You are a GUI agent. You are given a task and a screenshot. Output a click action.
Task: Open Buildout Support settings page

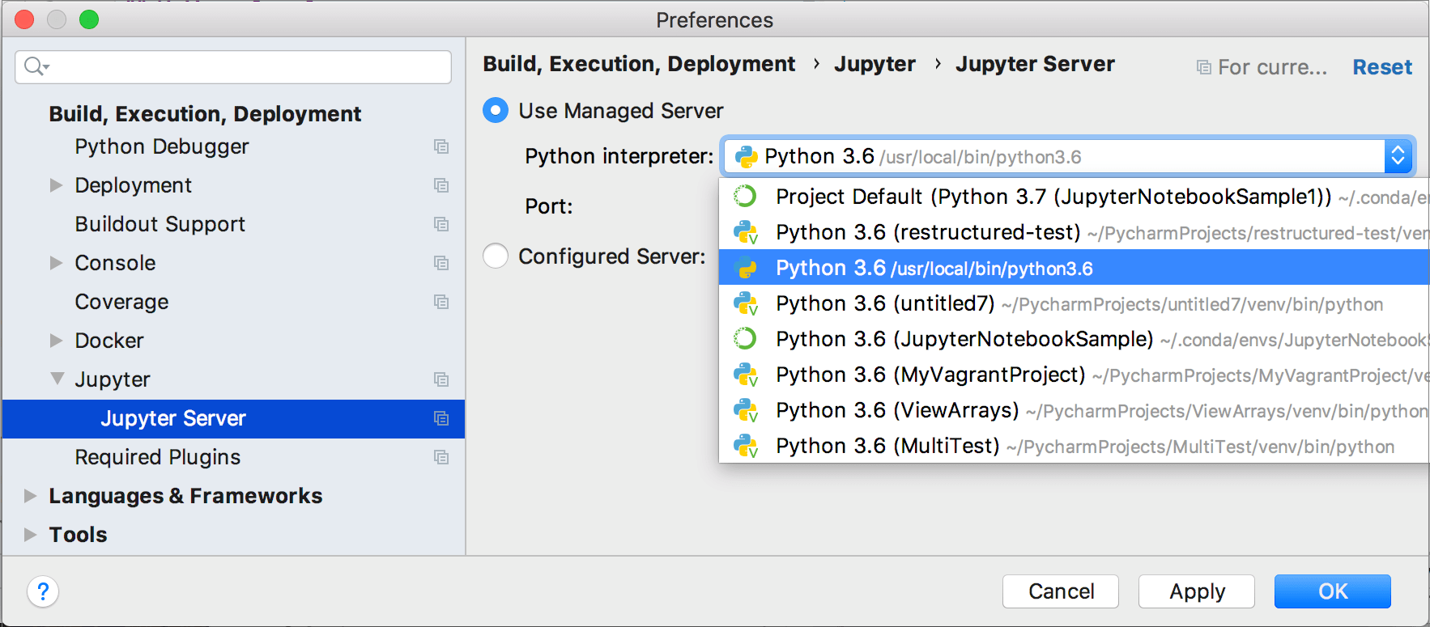(160, 224)
